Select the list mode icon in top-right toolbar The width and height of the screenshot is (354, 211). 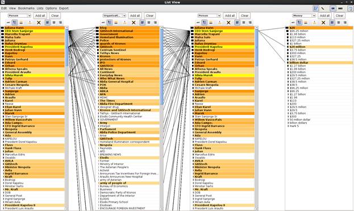point(316,9)
